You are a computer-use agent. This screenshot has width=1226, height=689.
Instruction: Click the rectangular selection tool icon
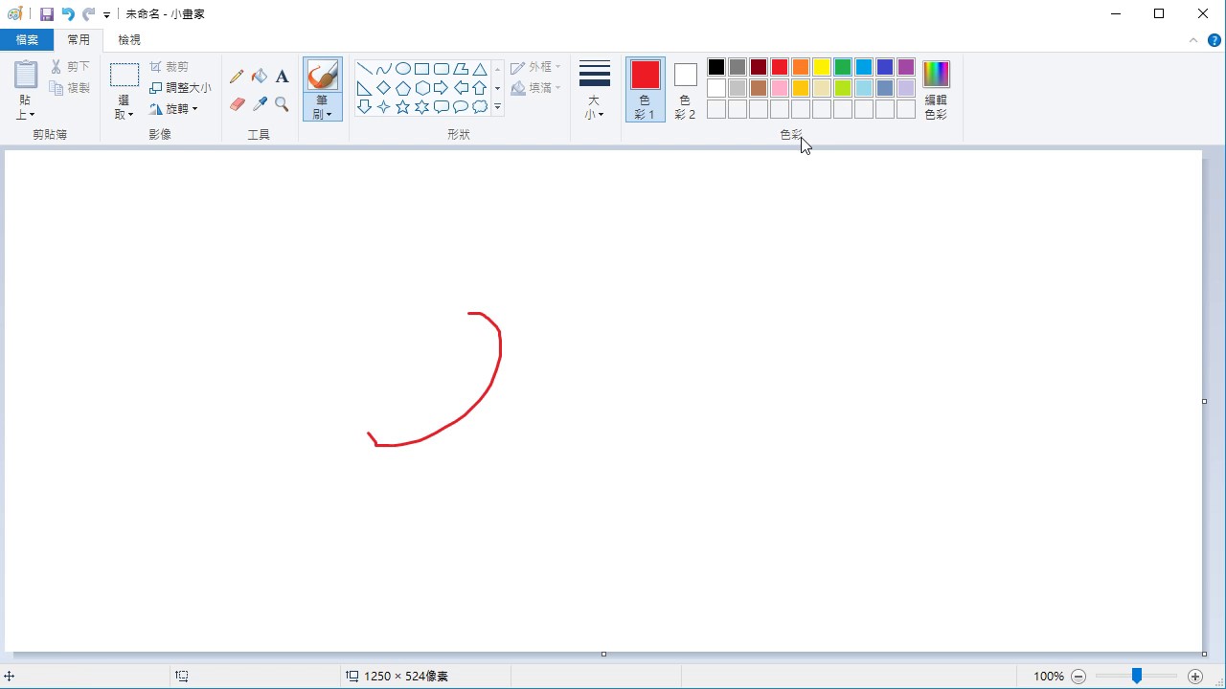(x=125, y=76)
